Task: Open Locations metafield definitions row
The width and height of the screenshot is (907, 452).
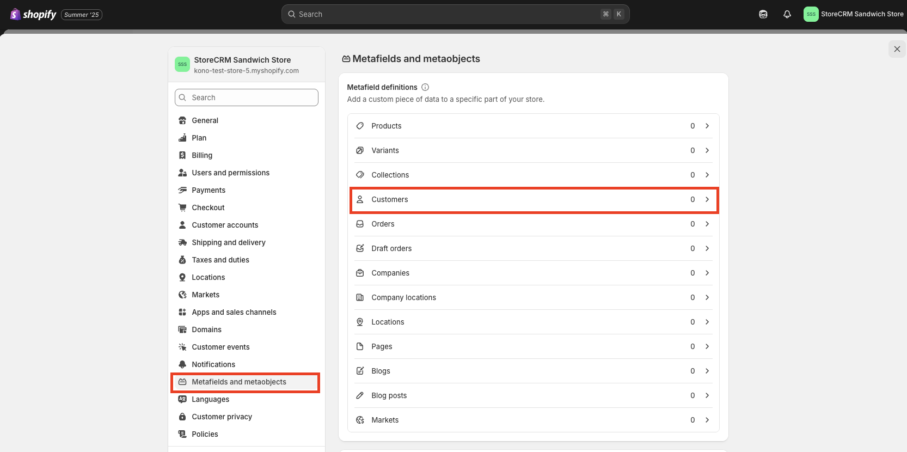Action: [534, 322]
